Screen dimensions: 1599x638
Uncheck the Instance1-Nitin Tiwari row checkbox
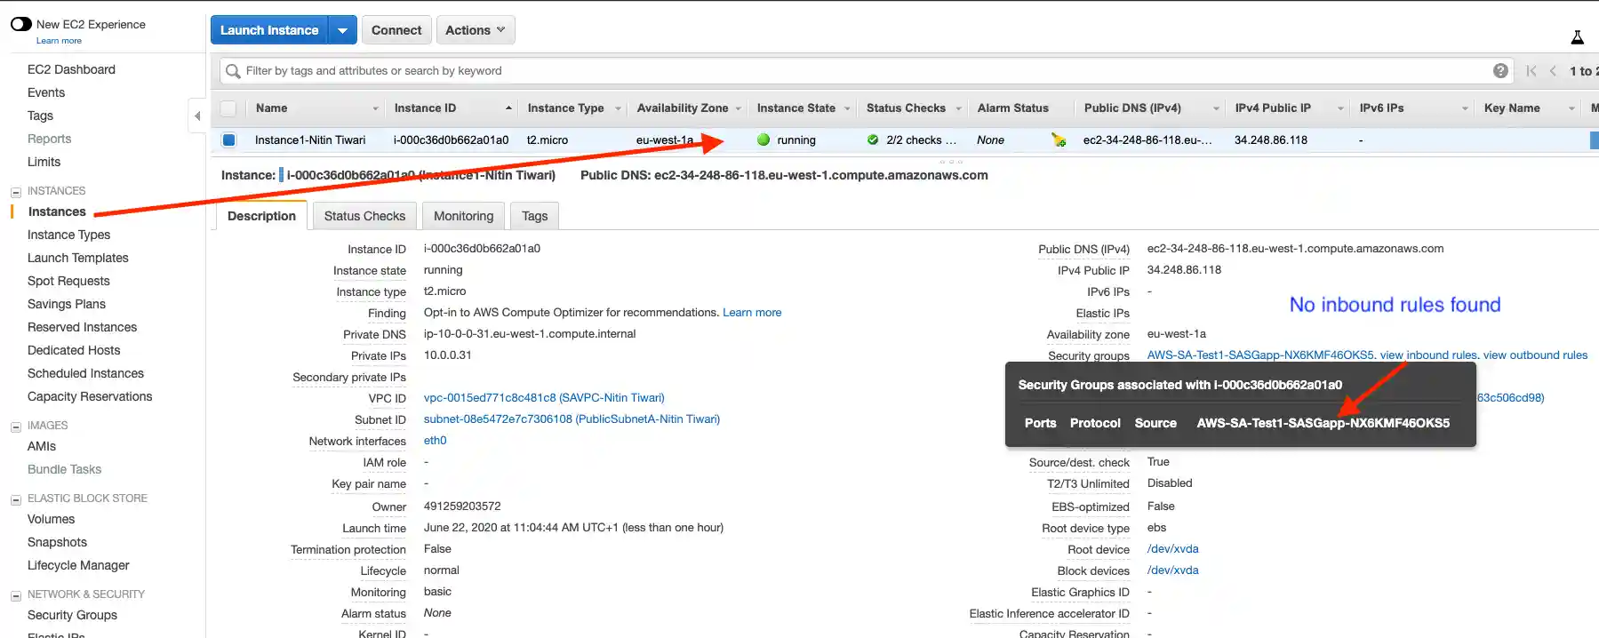coord(228,140)
